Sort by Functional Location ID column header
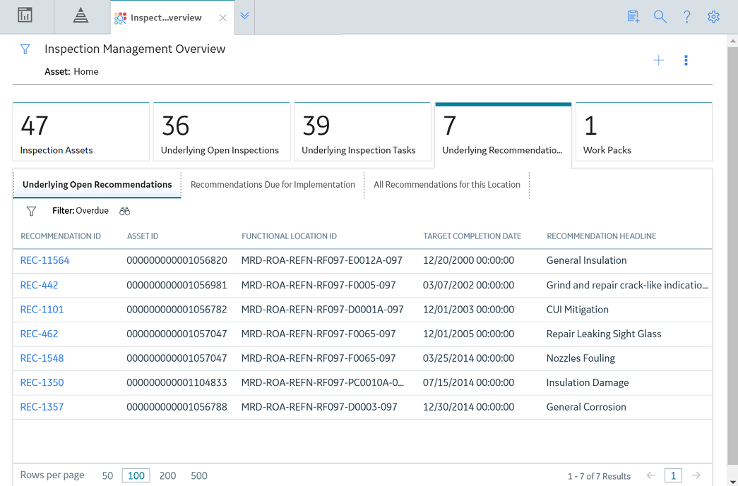This screenshot has height=486, width=738. pyautogui.click(x=289, y=236)
